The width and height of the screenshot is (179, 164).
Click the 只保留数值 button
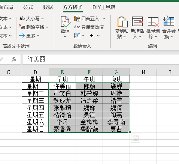(x=89, y=27)
